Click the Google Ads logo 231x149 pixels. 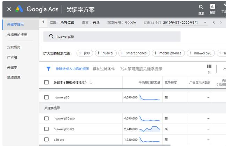(x=19, y=9)
